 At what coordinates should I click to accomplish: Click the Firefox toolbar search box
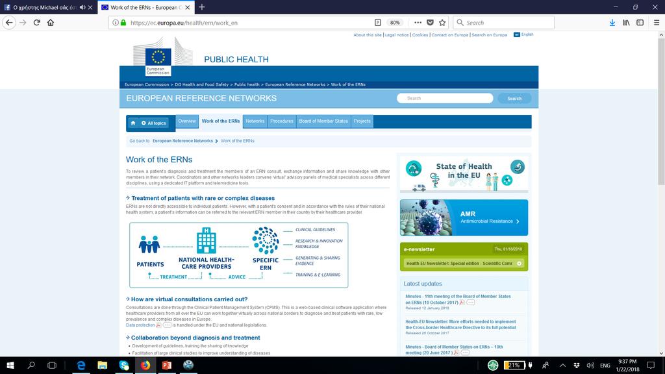[x=503, y=23]
